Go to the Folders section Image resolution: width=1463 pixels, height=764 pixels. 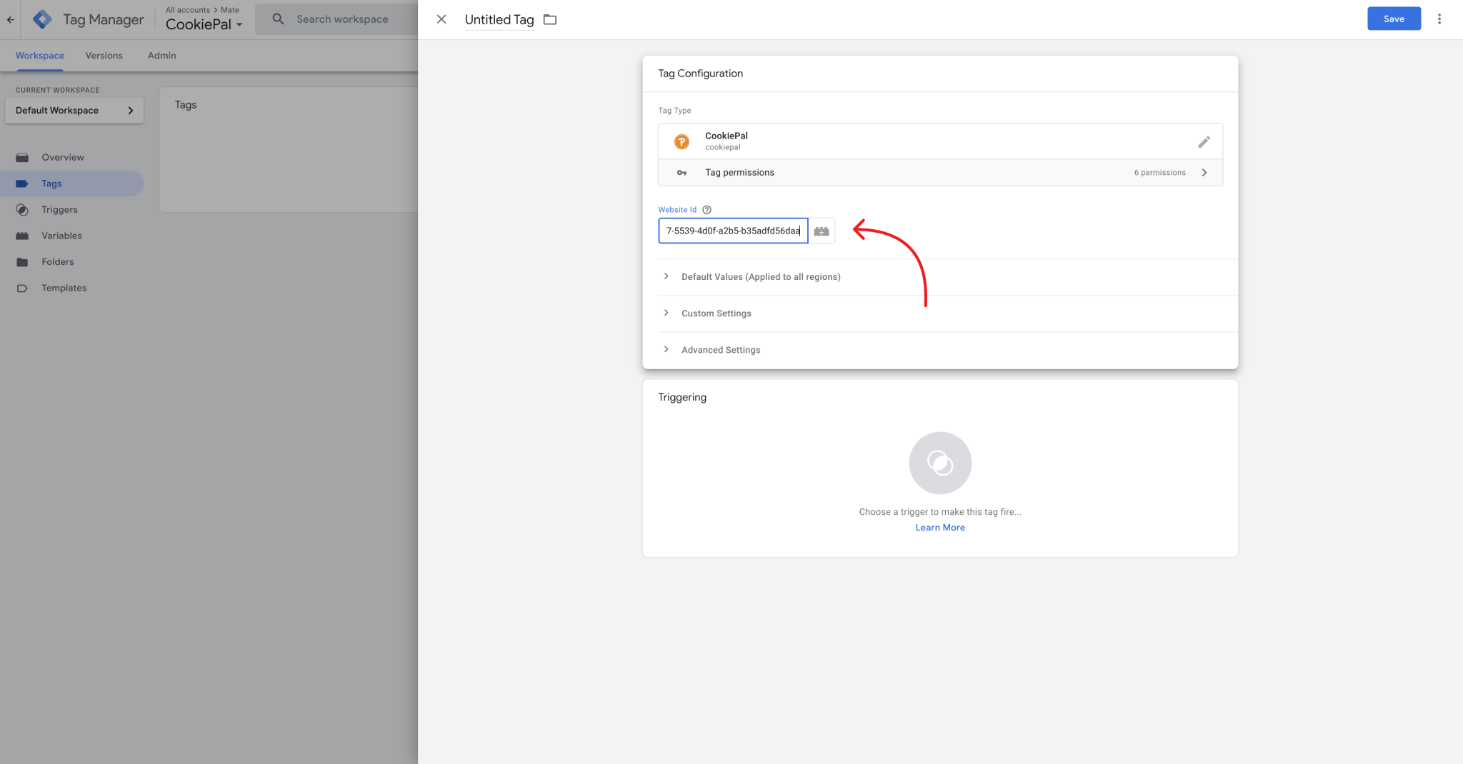[x=58, y=261]
